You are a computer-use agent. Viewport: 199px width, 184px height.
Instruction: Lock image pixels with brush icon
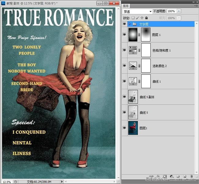click(137, 18)
